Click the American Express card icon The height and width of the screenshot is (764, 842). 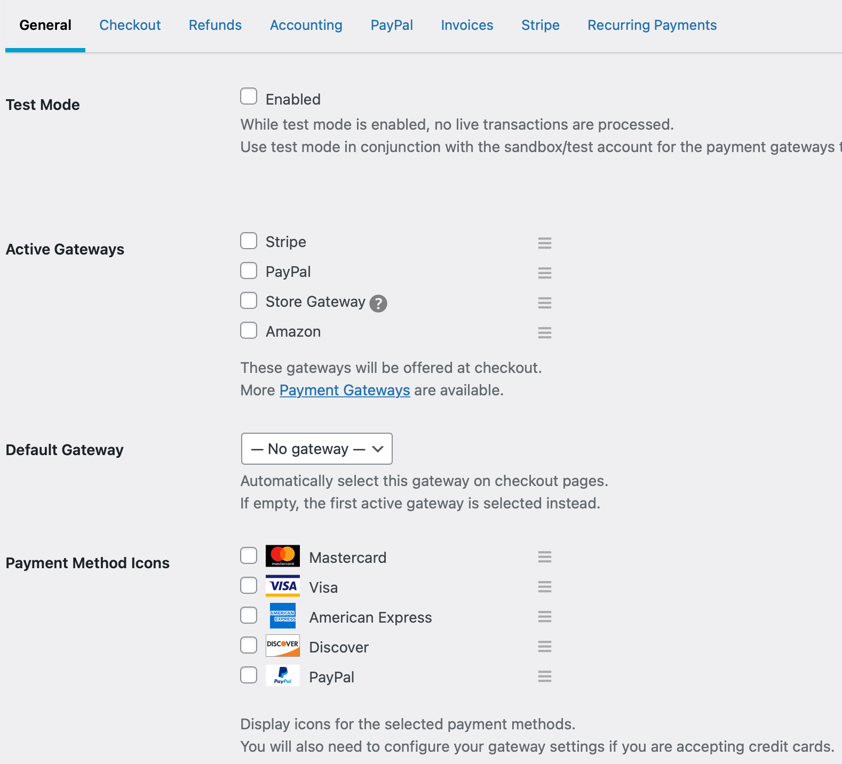coord(282,616)
